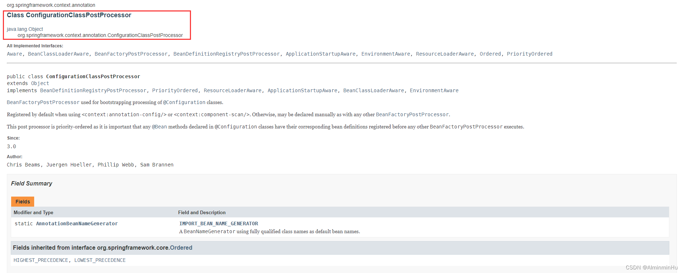Click the 'Modifier and Type' column header

[33, 212]
